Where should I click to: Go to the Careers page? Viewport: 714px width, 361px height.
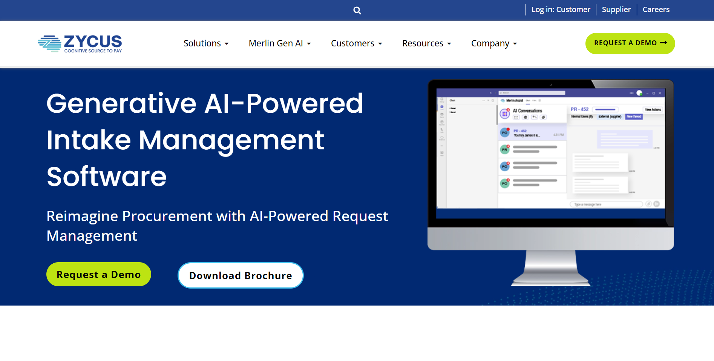pos(656,9)
